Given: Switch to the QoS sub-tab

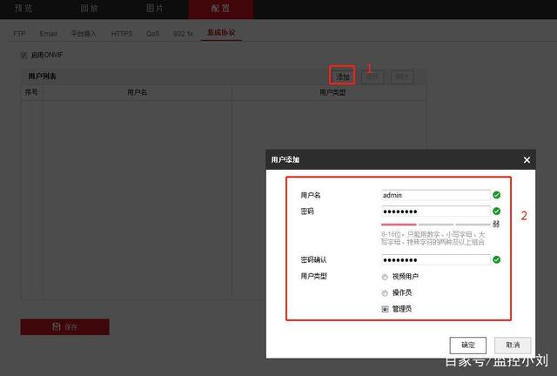Looking at the screenshot, I should (x=153, y=34).
